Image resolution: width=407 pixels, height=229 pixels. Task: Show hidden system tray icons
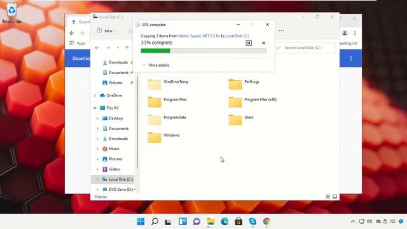click(x=353, y=221)
